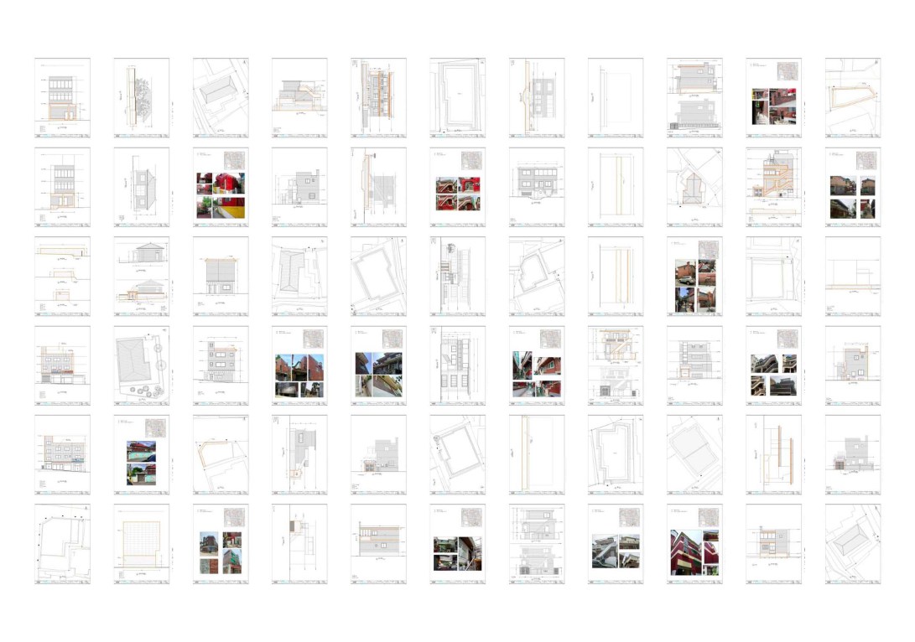Open the photo page with two stacked turquoise-fence photos
Screen dimensions: 915x642
141,455
